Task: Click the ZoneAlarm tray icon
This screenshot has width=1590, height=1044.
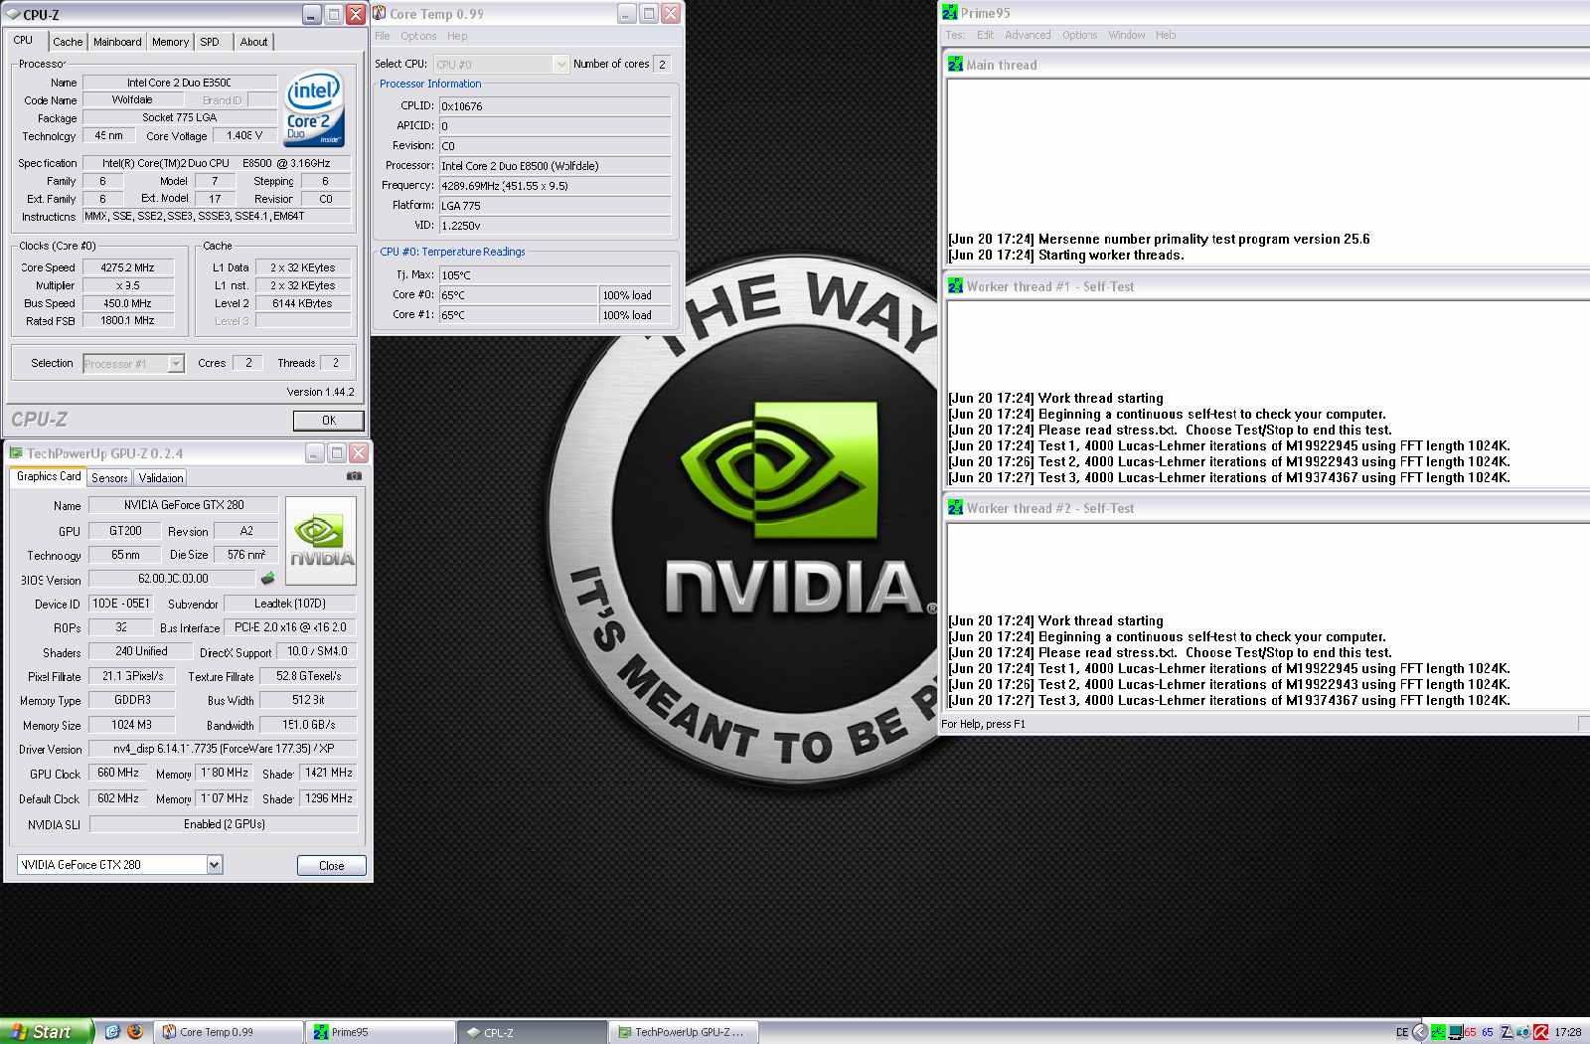Action: tap(1506, 1032)
